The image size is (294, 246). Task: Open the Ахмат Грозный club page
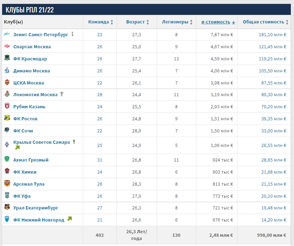pos(31,160)
